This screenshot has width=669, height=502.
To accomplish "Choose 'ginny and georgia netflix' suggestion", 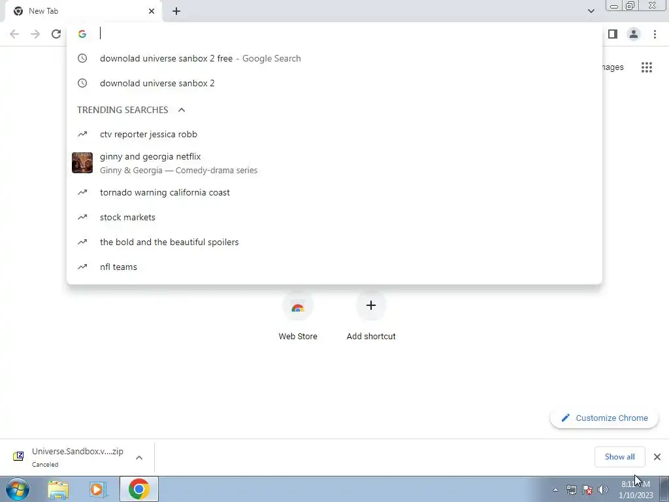I will (x=334, y=163).
